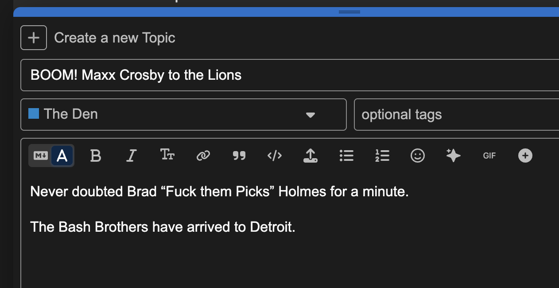The width and height of the screenshot is (559, 288).
Task: Click the AI sparkle helper icon
Action: [454, 156]
